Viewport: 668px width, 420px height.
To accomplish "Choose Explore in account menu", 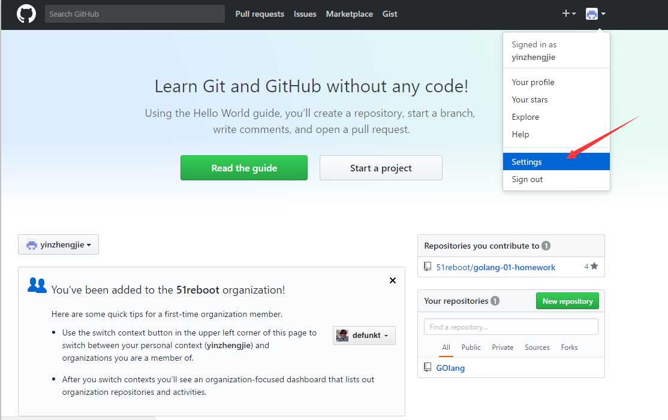I will coord(556,117).
